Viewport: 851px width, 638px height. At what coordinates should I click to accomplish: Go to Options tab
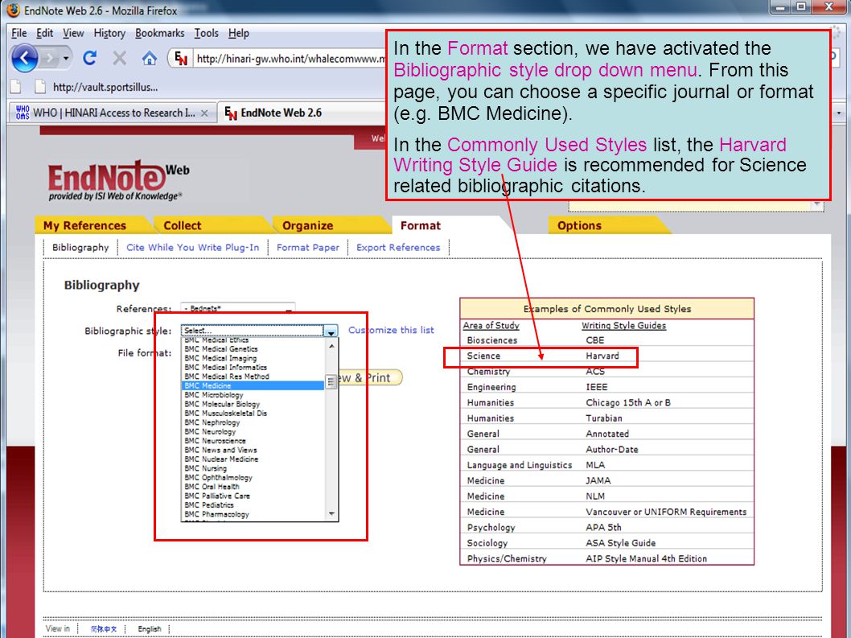(579, 225)
